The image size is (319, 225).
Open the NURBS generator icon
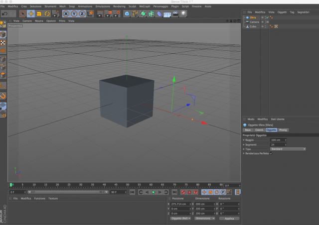[143, 14]
